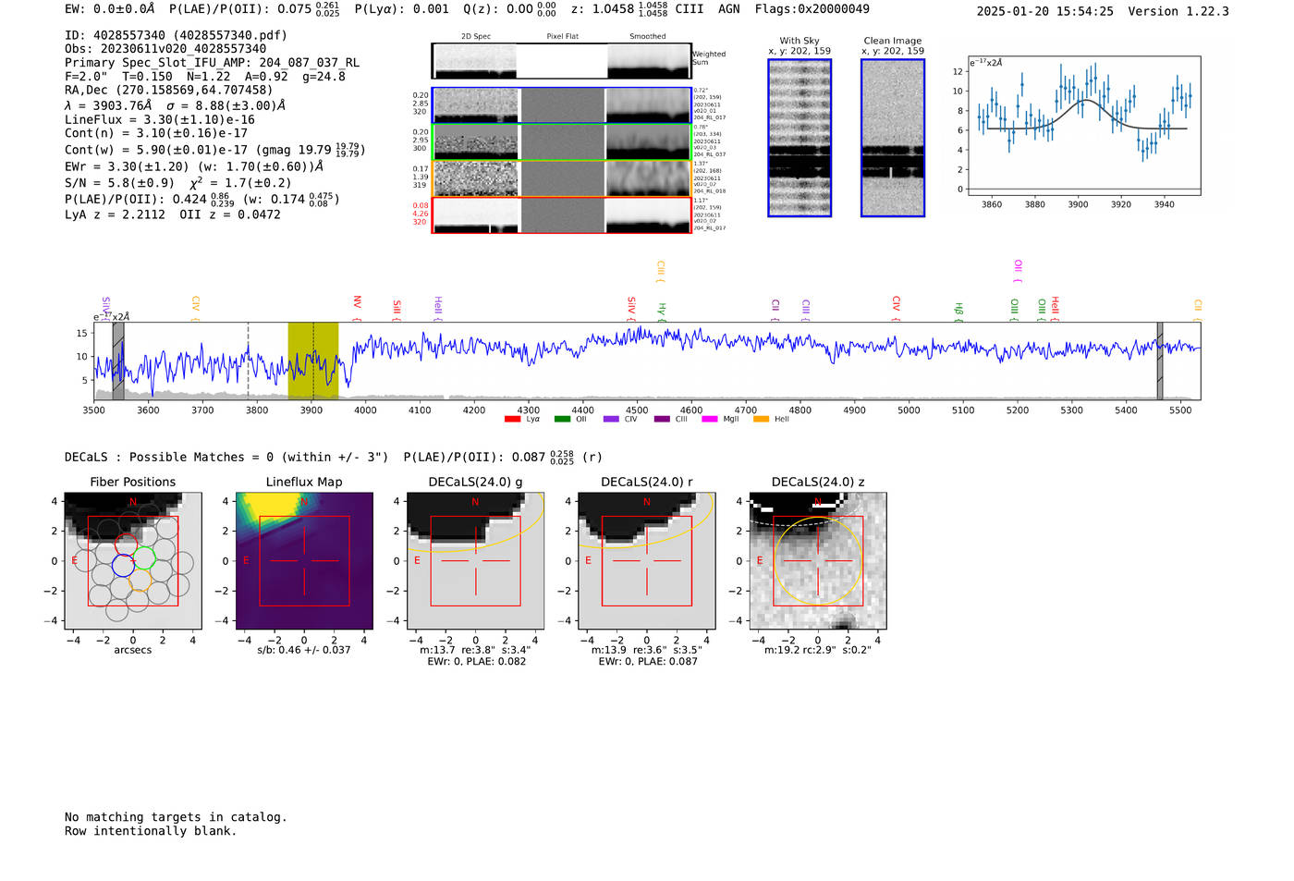This screenshot has width=1294, height=881.
Task: Click the EWr = 3.30 line
Action: [194, 166]
